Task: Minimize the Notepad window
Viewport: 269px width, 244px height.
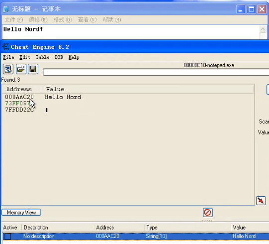Action: point(241,9)
